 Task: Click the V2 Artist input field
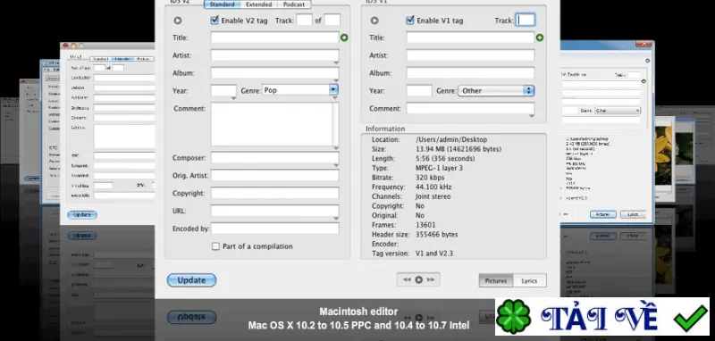coord(274,55)
